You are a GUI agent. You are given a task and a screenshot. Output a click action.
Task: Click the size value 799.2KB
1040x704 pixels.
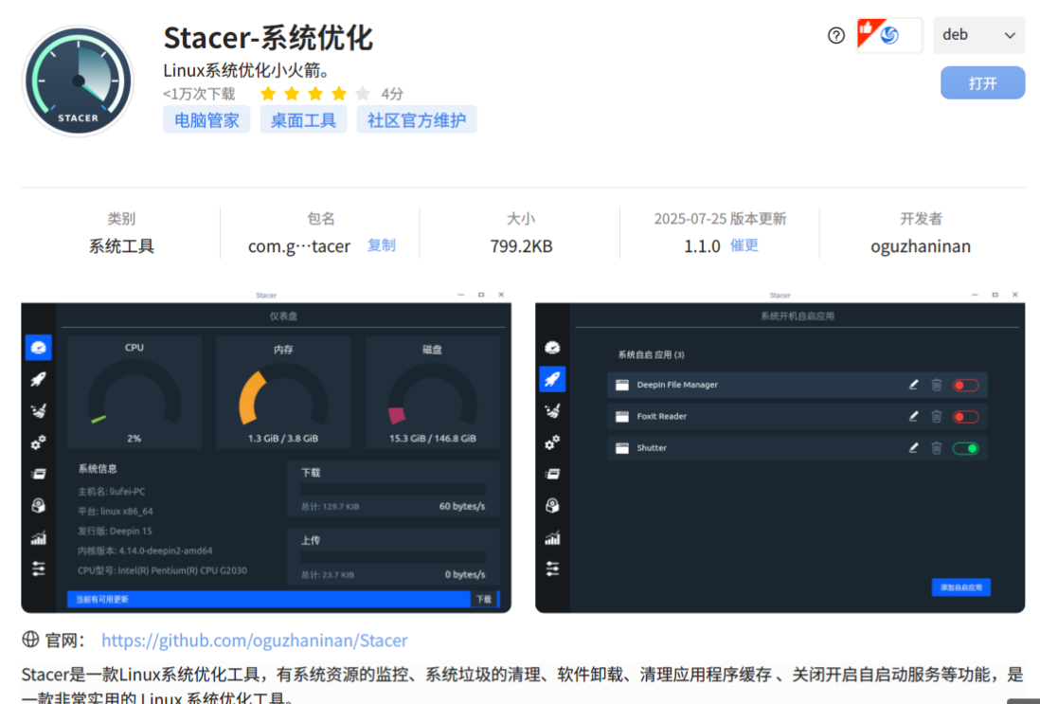coord(521,246)
